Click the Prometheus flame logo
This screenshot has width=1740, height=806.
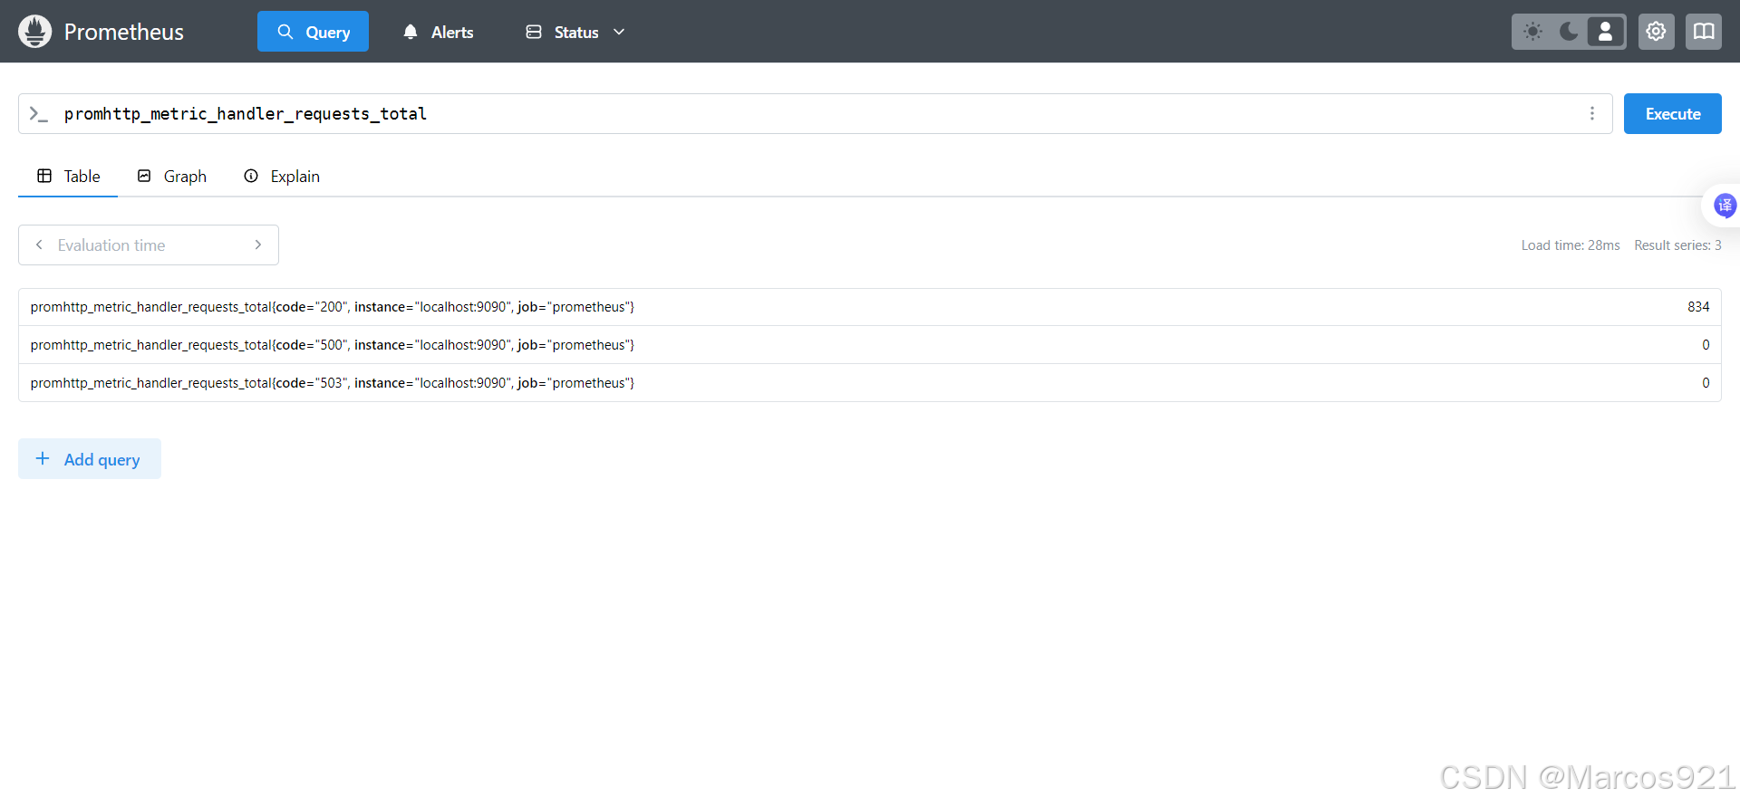(x=34, y=32)
